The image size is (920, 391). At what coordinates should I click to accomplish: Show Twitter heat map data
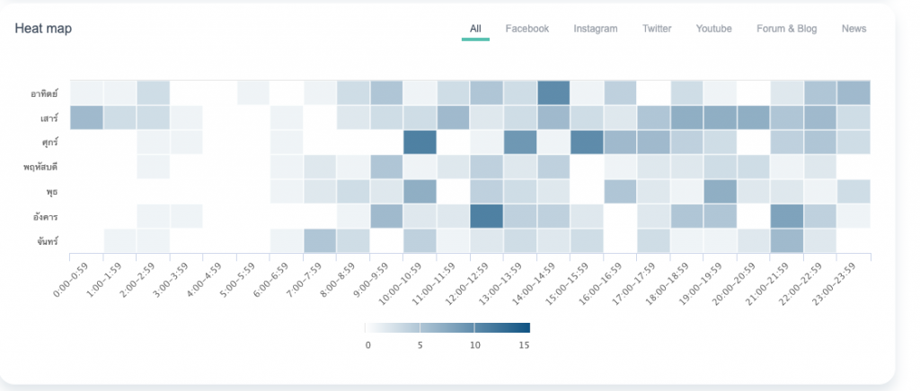[657, 29]
